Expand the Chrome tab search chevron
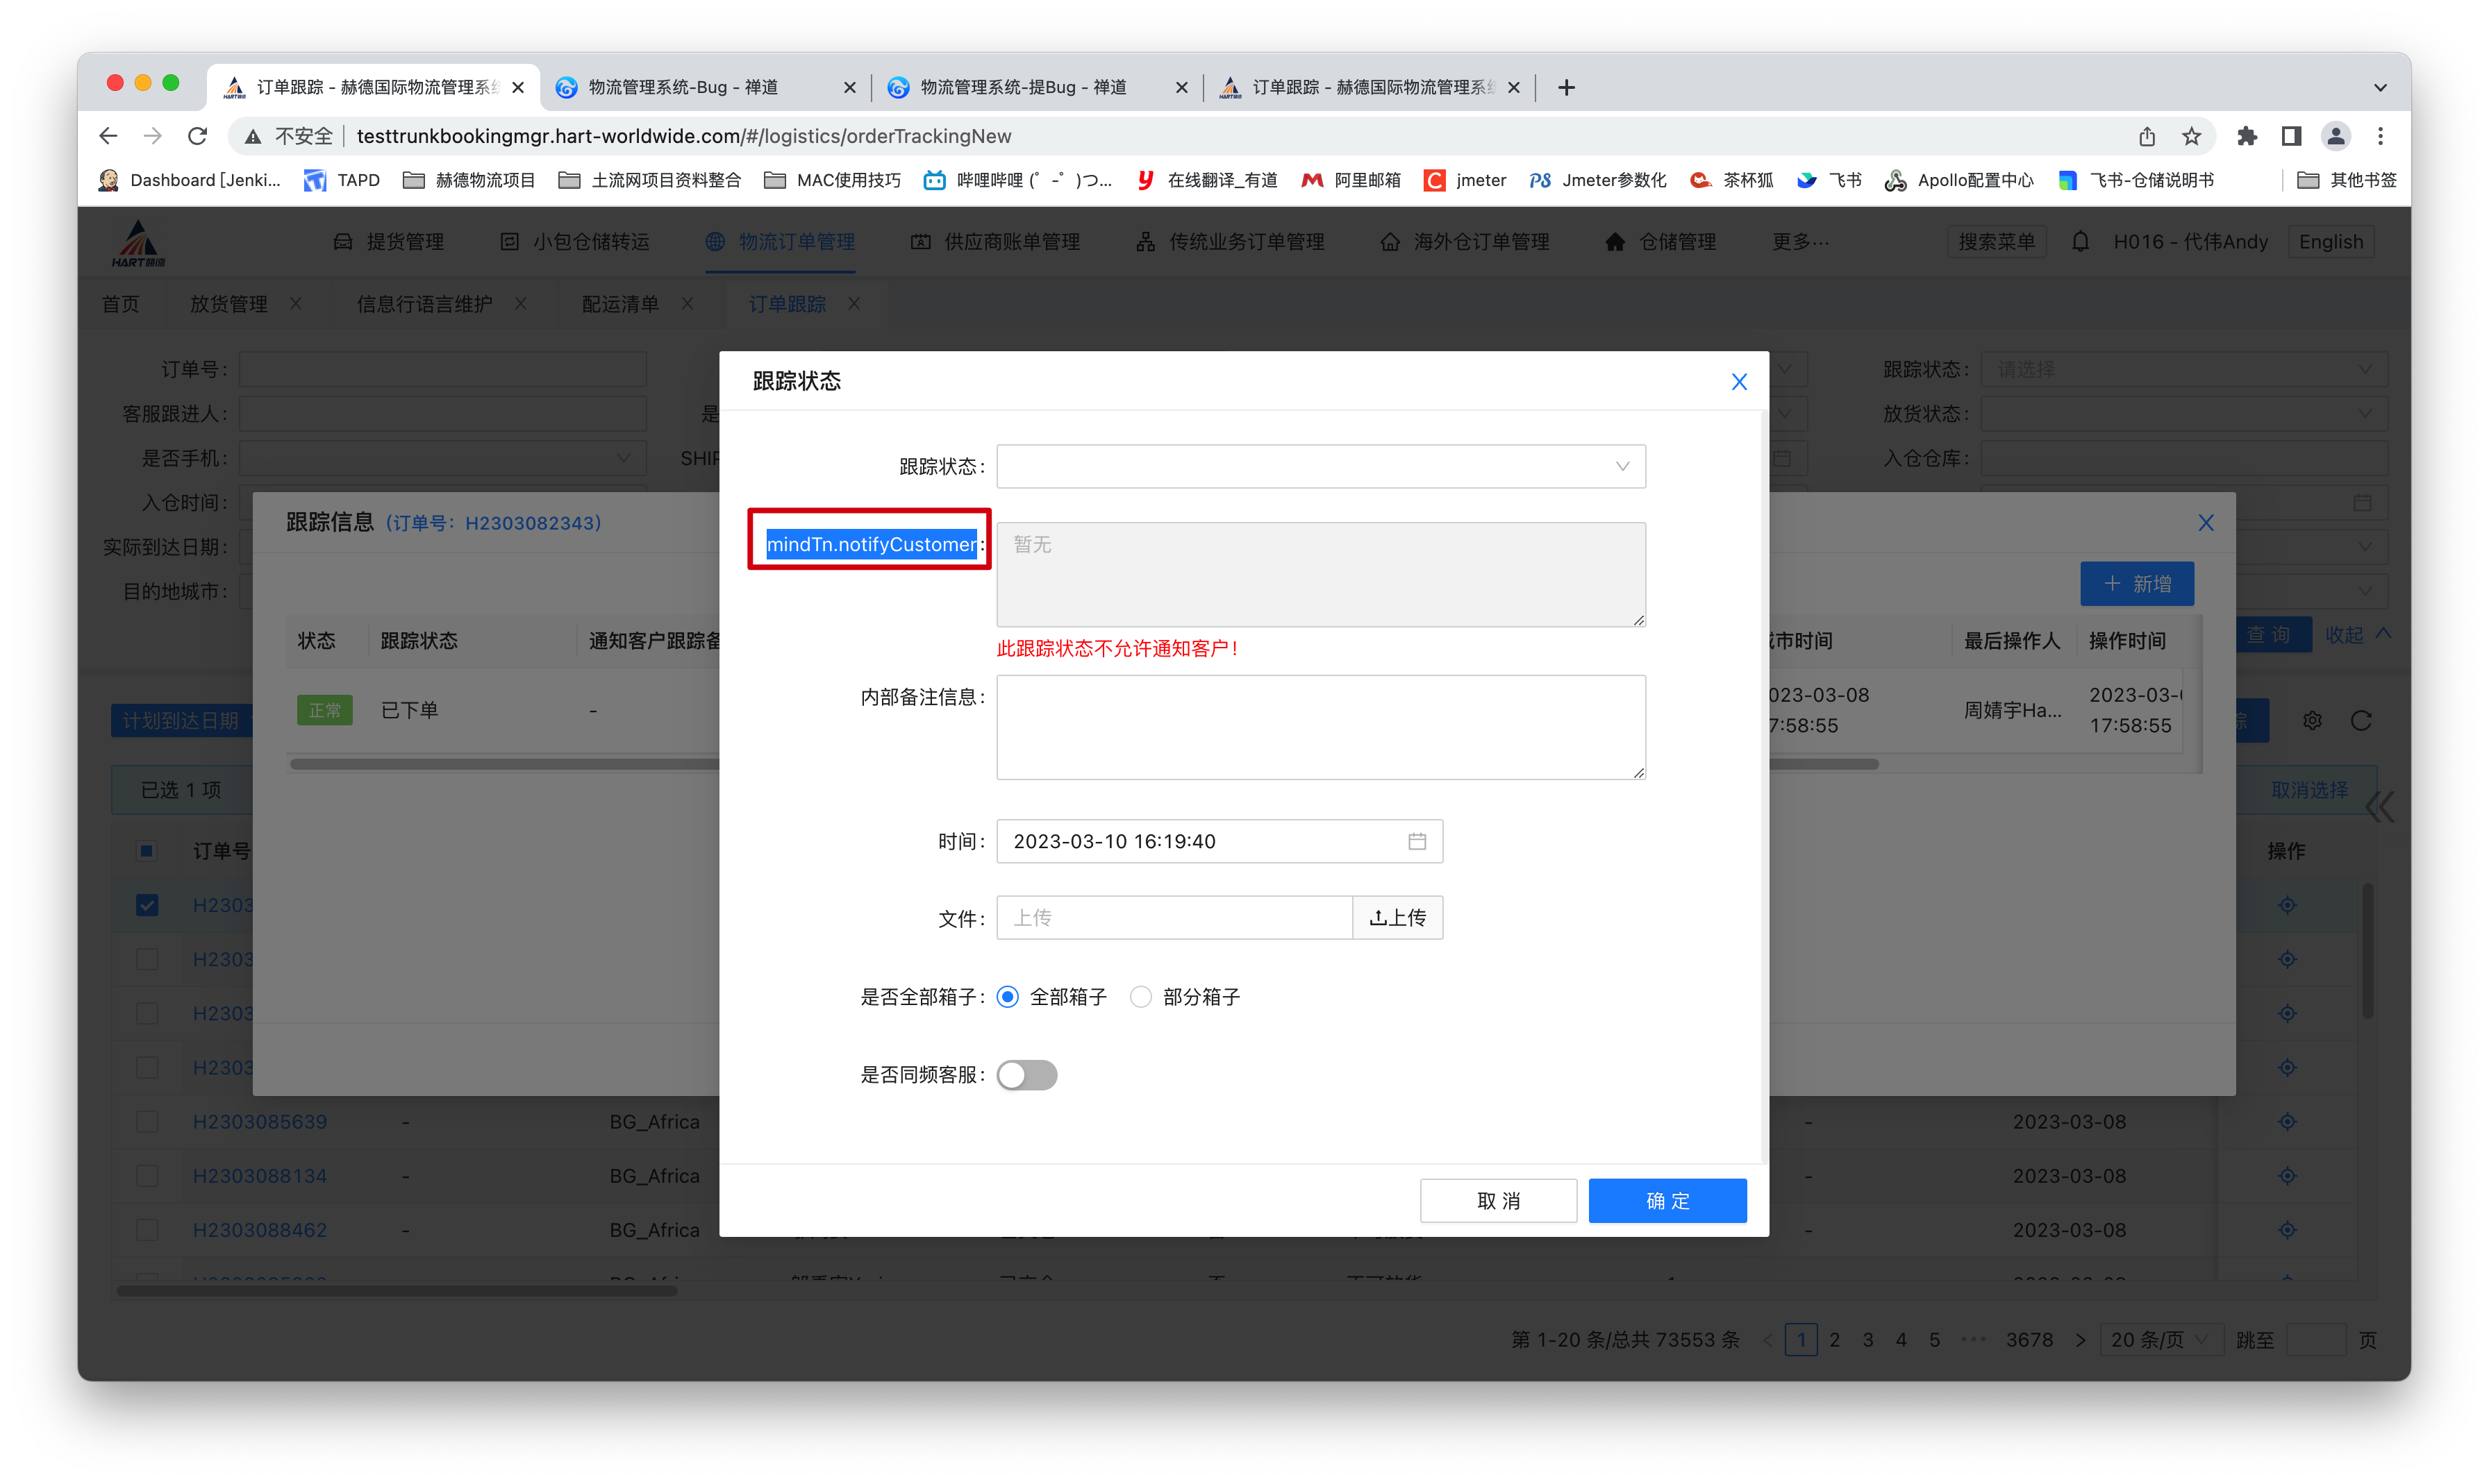The height and width of the screenshot is (1484, 2489). pos(2380,88)
